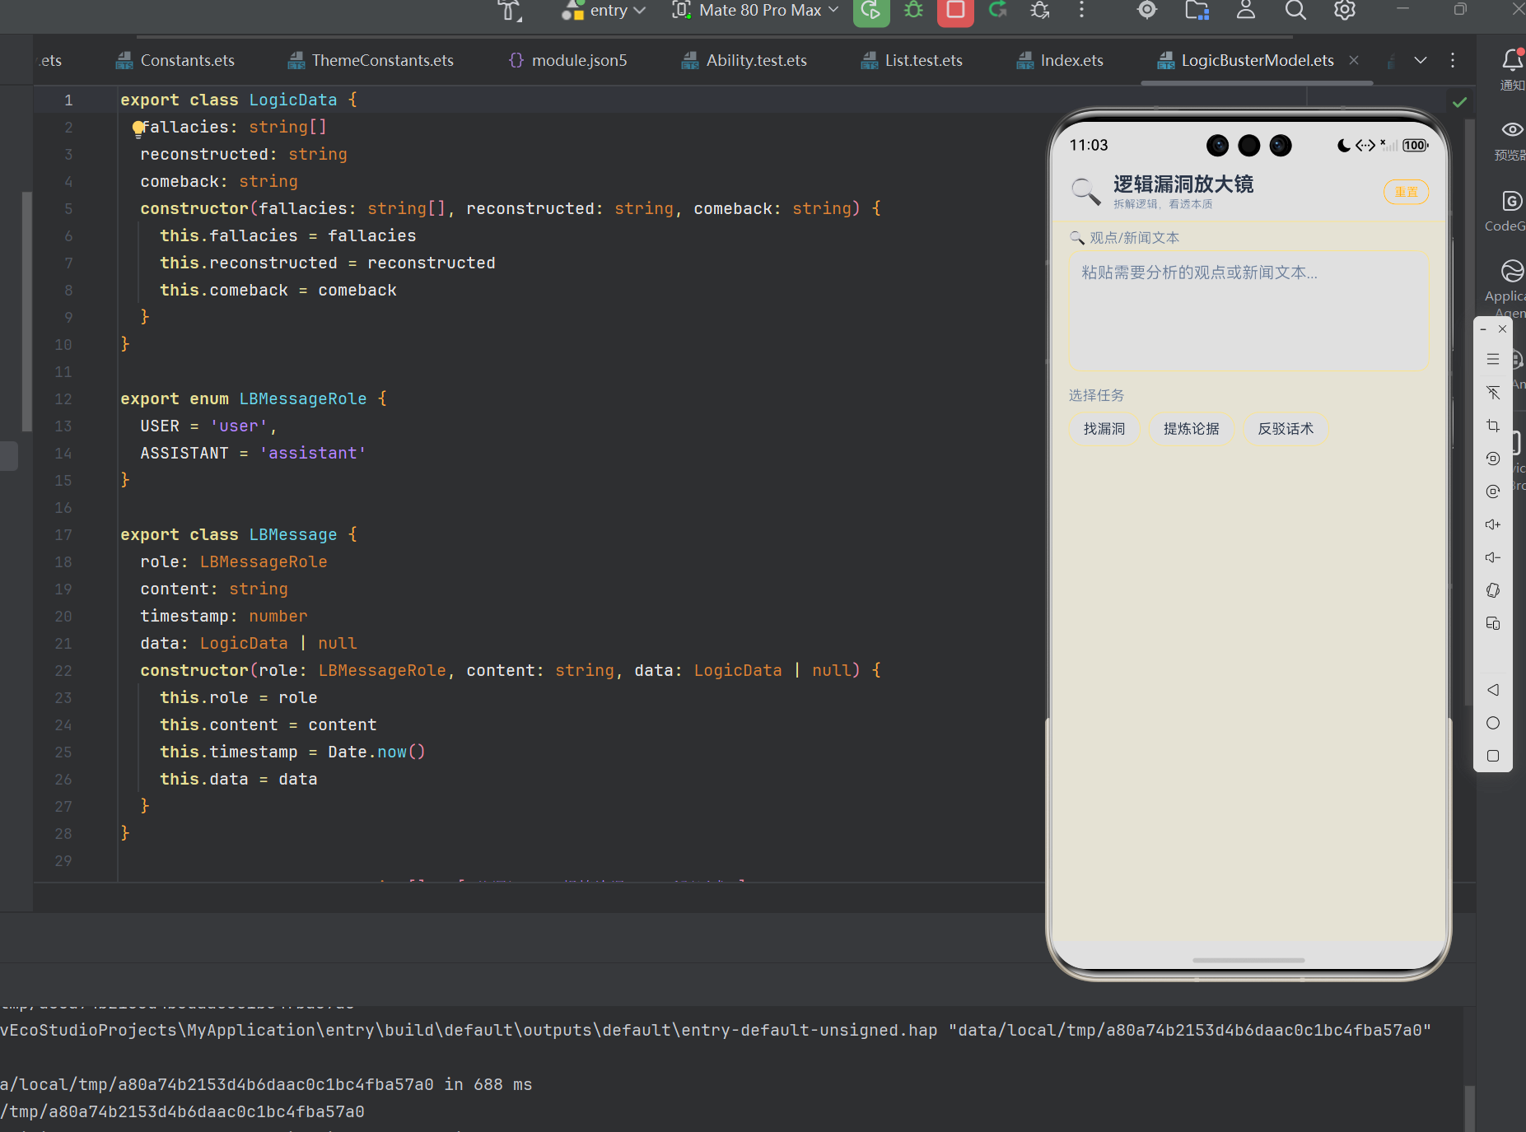Tap the emulator home circle button

click(x=1493, y=723)
